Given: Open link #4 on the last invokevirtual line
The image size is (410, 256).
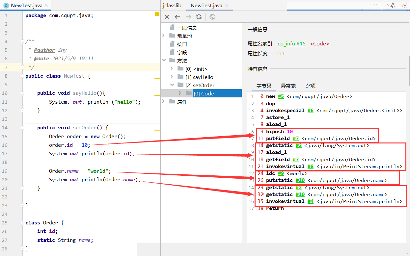Looking at the screenshot, I should point(310,201).
